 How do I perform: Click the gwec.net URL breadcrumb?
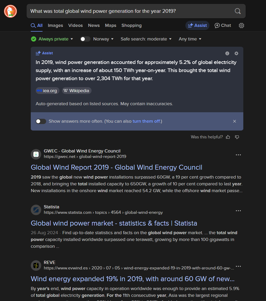85,157
